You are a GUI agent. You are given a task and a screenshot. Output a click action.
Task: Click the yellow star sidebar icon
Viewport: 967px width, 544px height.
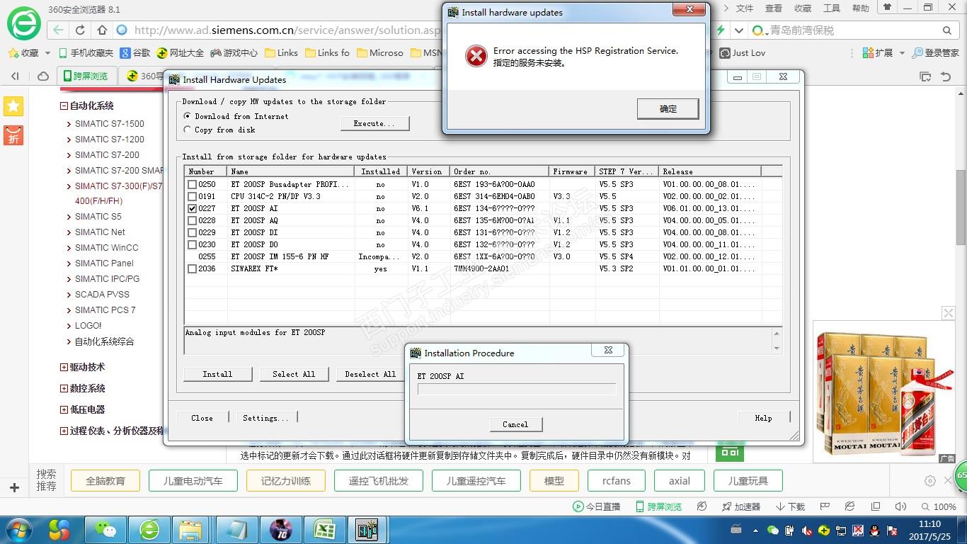[x=13, y=106]
